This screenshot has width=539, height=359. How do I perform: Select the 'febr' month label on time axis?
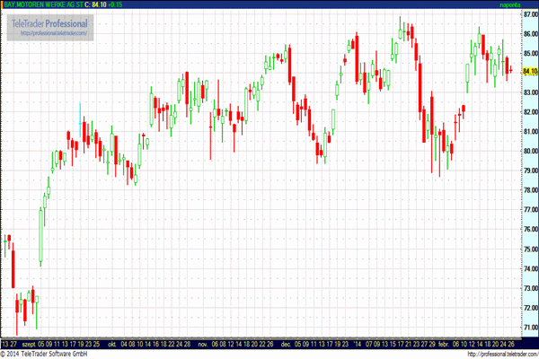click(x=444, y=345)
